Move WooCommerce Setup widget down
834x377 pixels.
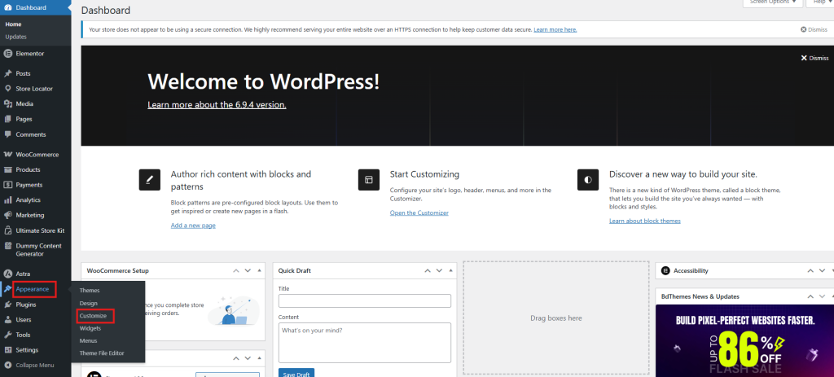248,270
